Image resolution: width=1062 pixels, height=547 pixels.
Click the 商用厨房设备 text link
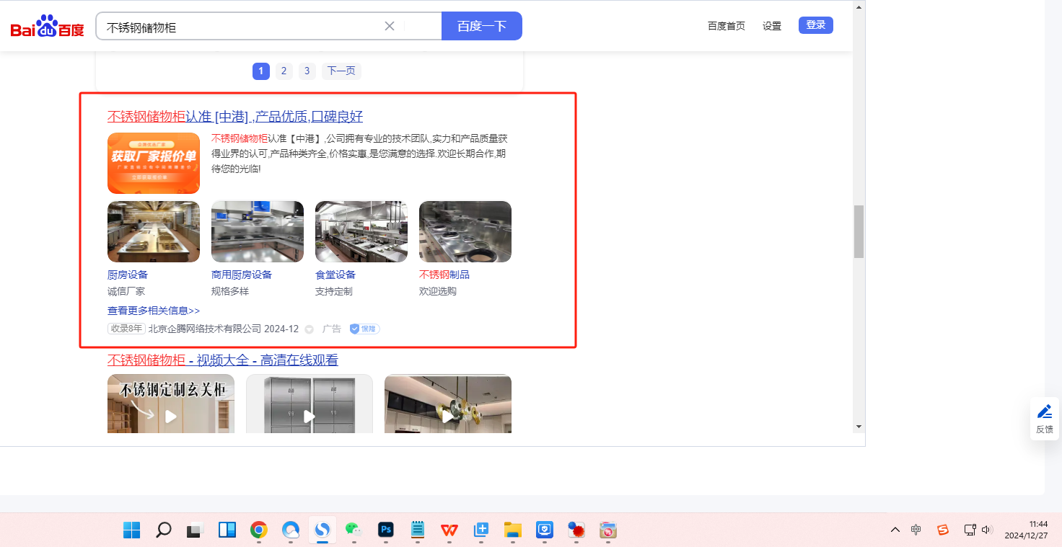(x=242, y=275)
